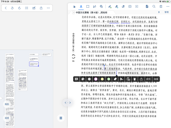The image size is (171, 128).
Task: Select the rightmost top mindmap card
Action: [46, 55]
